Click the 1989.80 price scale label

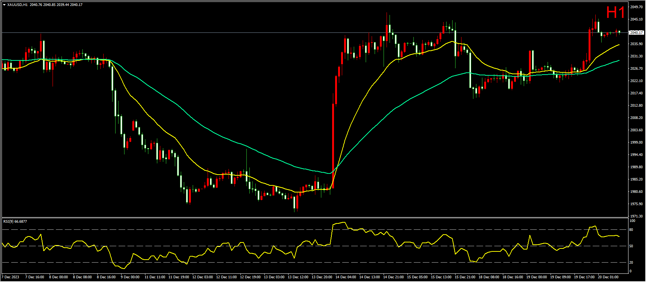click(x=637, y=167)
